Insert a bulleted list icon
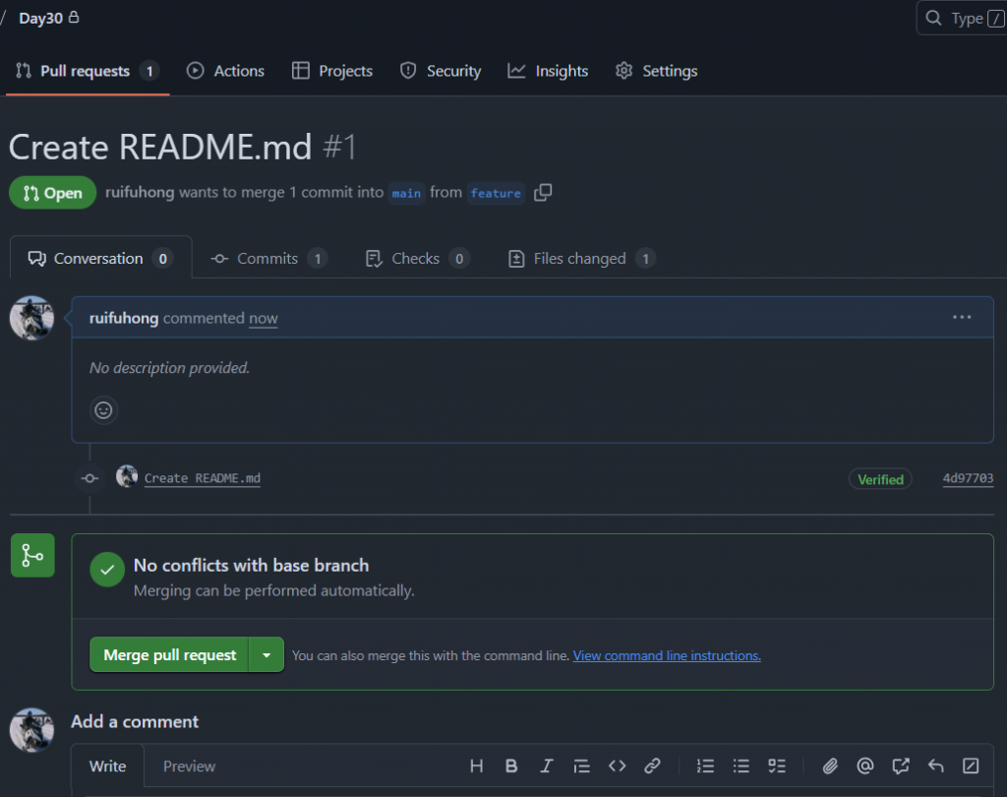 741,766
